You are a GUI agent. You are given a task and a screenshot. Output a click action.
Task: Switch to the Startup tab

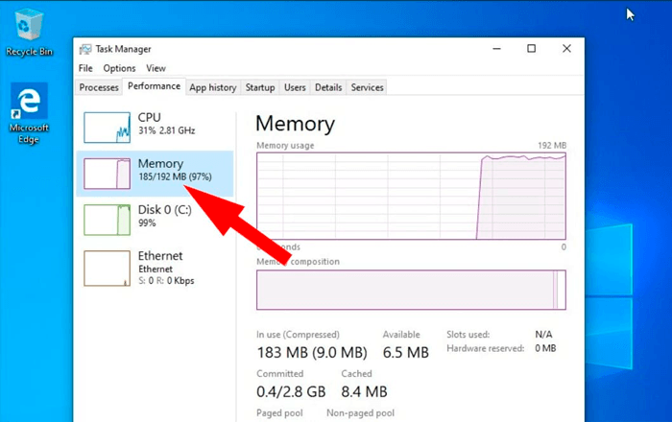[260, 87]
